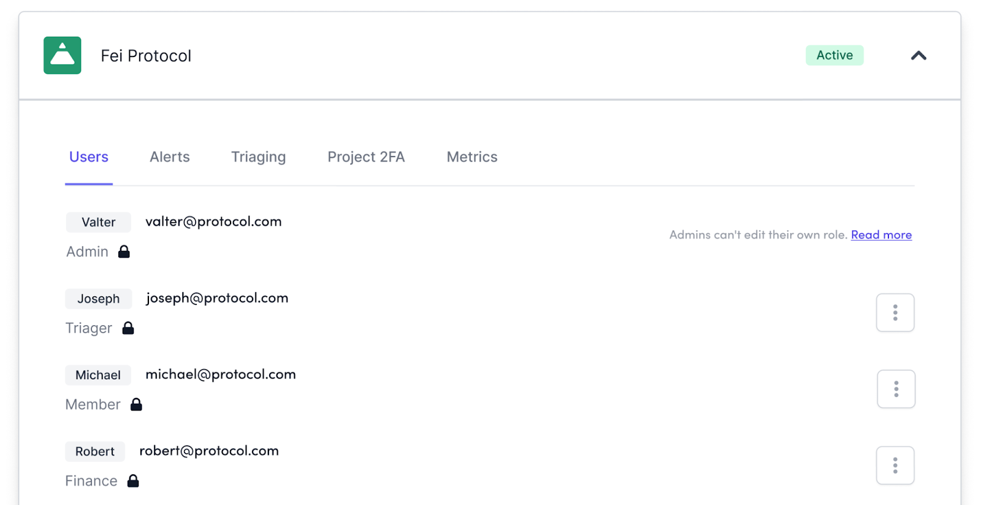
Task: Click the Valter name tag
Action: pyautogui.click(x=99, y=222)
